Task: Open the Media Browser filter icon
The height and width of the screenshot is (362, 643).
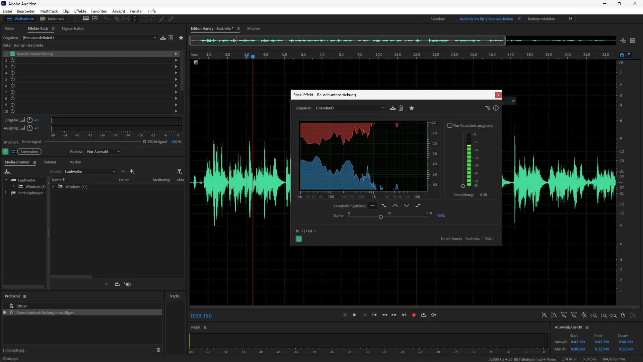Action: 180,171
